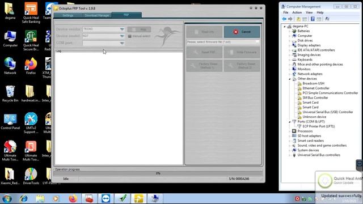Click the Write Firmware button
The height and width of the screenshot is (204, 363).
tap(242, 52)
